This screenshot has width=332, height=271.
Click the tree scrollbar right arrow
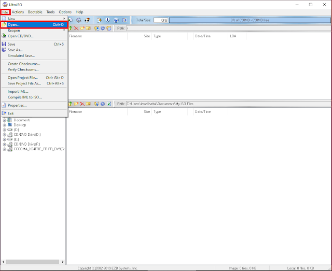coord(63,262)
